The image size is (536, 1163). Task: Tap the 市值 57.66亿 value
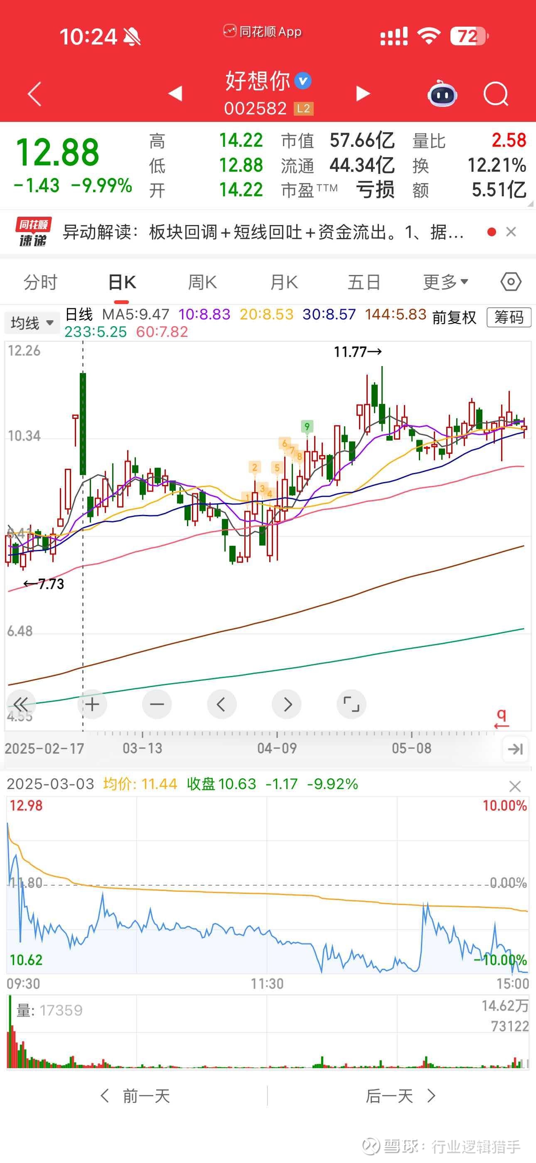tap(362, 141)
